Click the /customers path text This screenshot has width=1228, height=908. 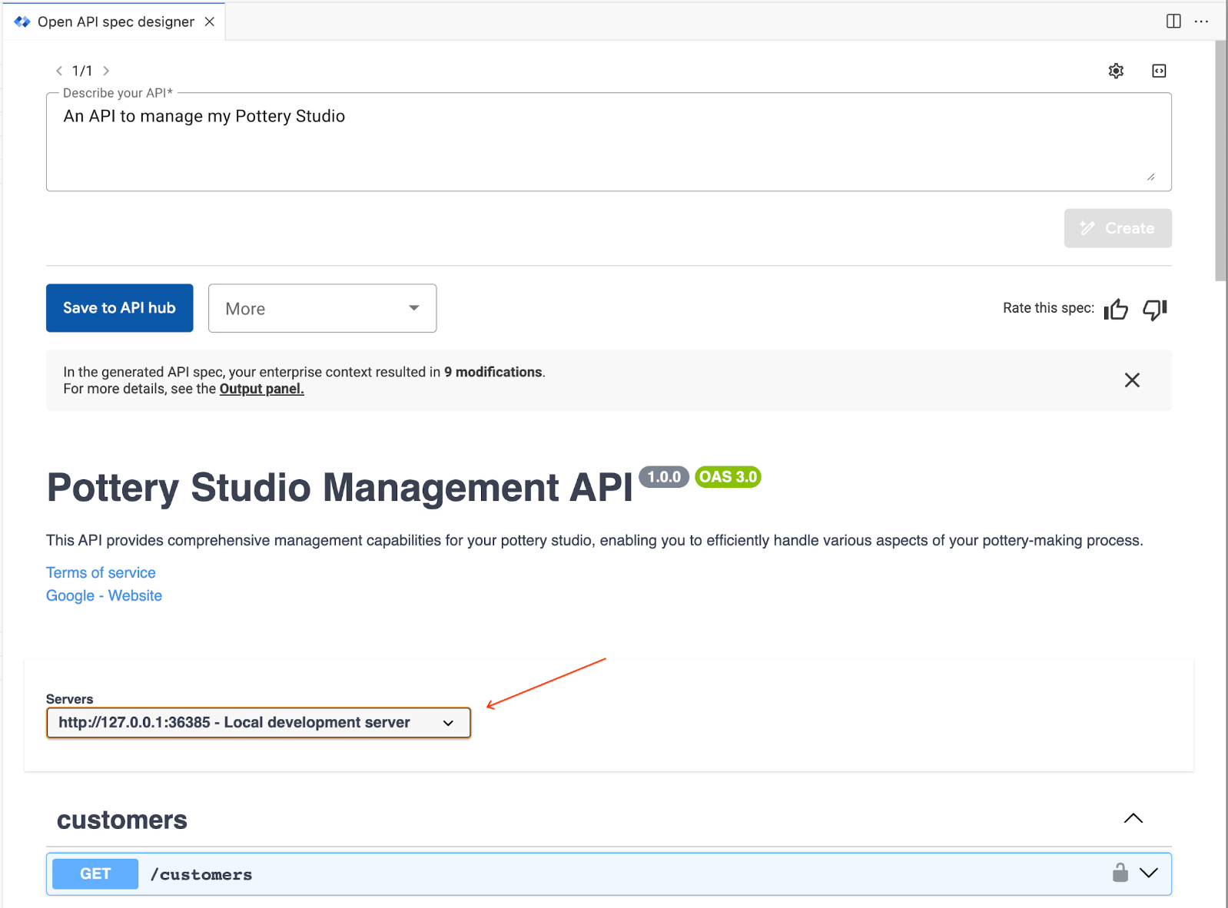(x=201, y=874)
